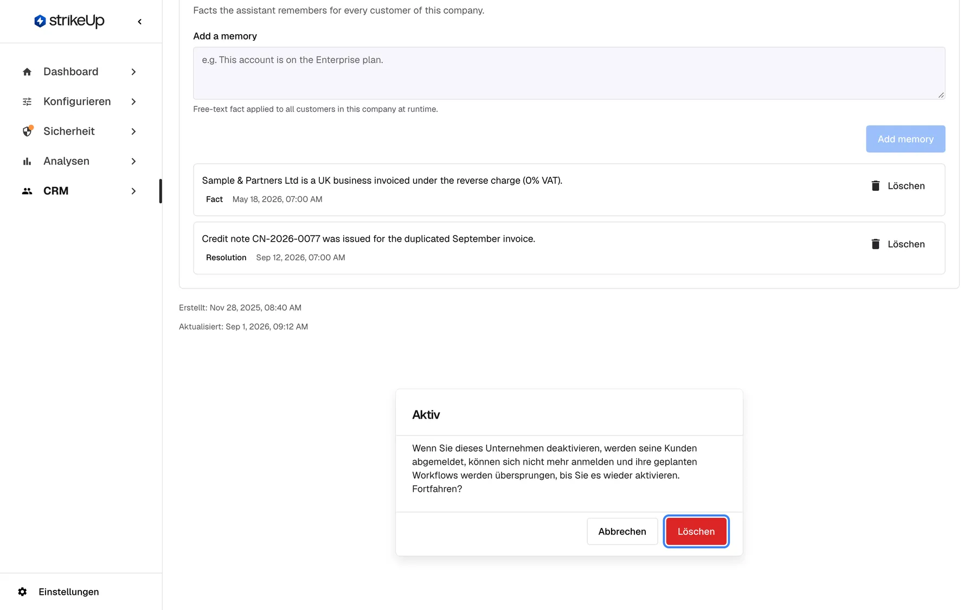Click the 'Sample & Partners Ltd' memory text
Viewport: 976px width, 610px height.
coord(382,181)
